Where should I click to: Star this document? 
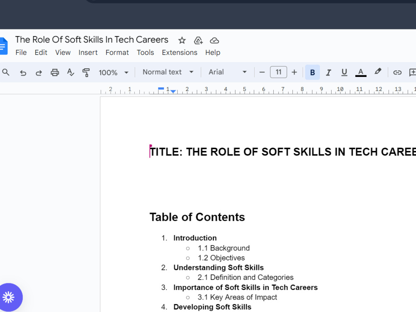pyautogui.click(x=182, y=40)
